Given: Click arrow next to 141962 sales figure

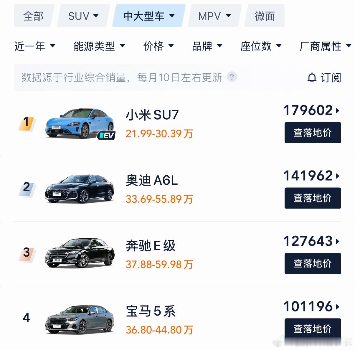Looking at the screenshot, I should [338, 176].
